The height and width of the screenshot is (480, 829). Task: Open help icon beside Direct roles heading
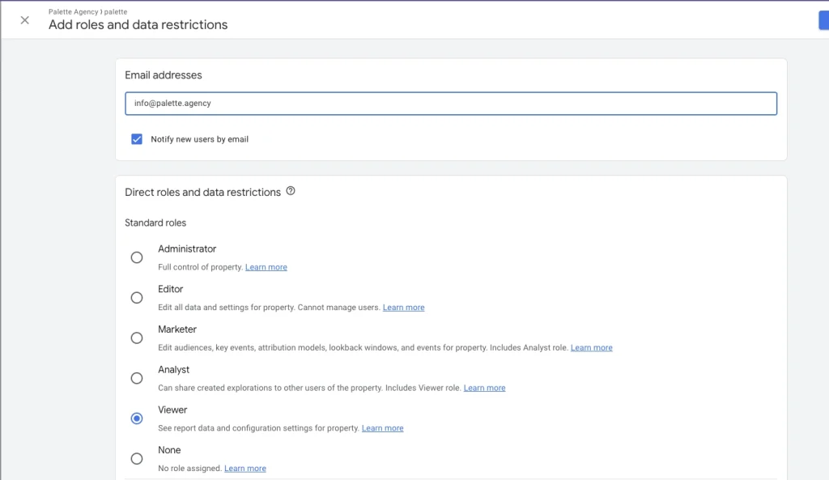point(291,191)
